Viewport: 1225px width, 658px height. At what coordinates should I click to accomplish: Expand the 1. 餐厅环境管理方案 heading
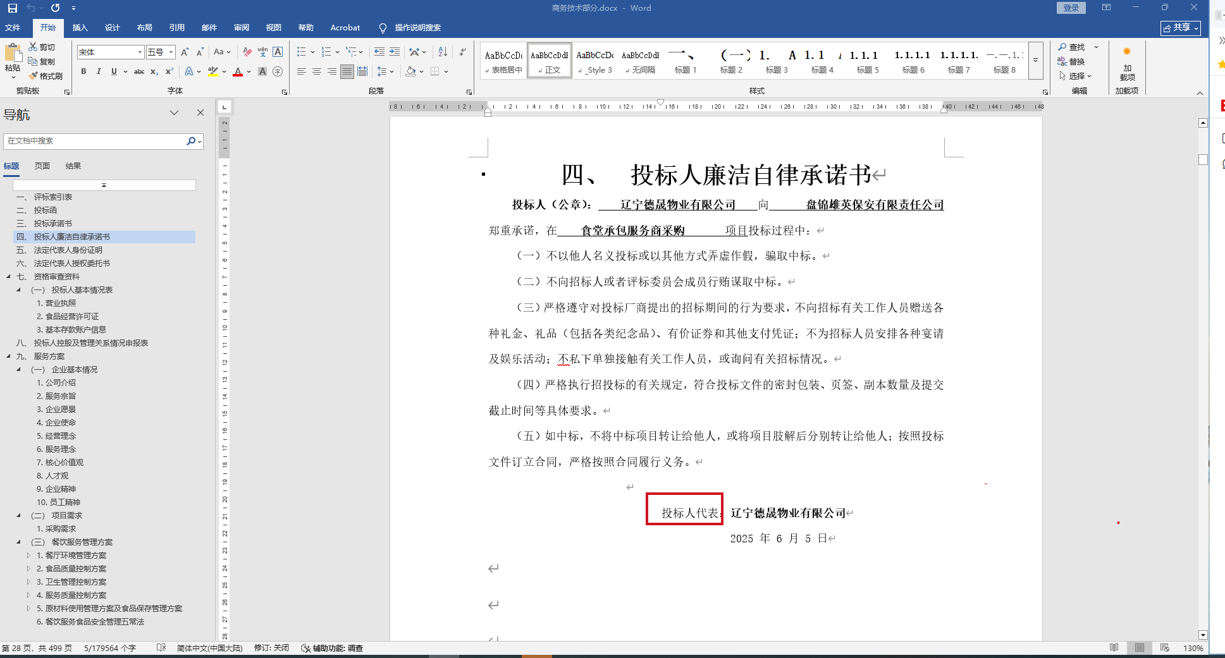point(28,555)
